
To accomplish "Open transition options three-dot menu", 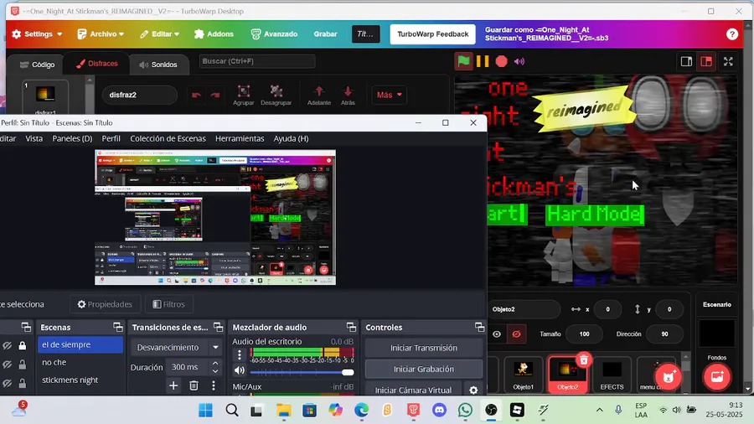I will pyautogui.click(x=214, y=385).
